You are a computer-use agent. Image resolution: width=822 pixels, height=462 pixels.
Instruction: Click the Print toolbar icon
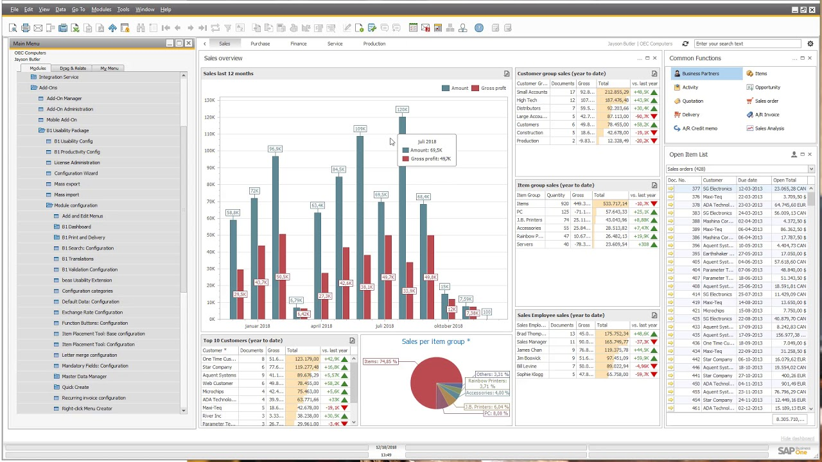pyautogui.click(x=25, y=28)
